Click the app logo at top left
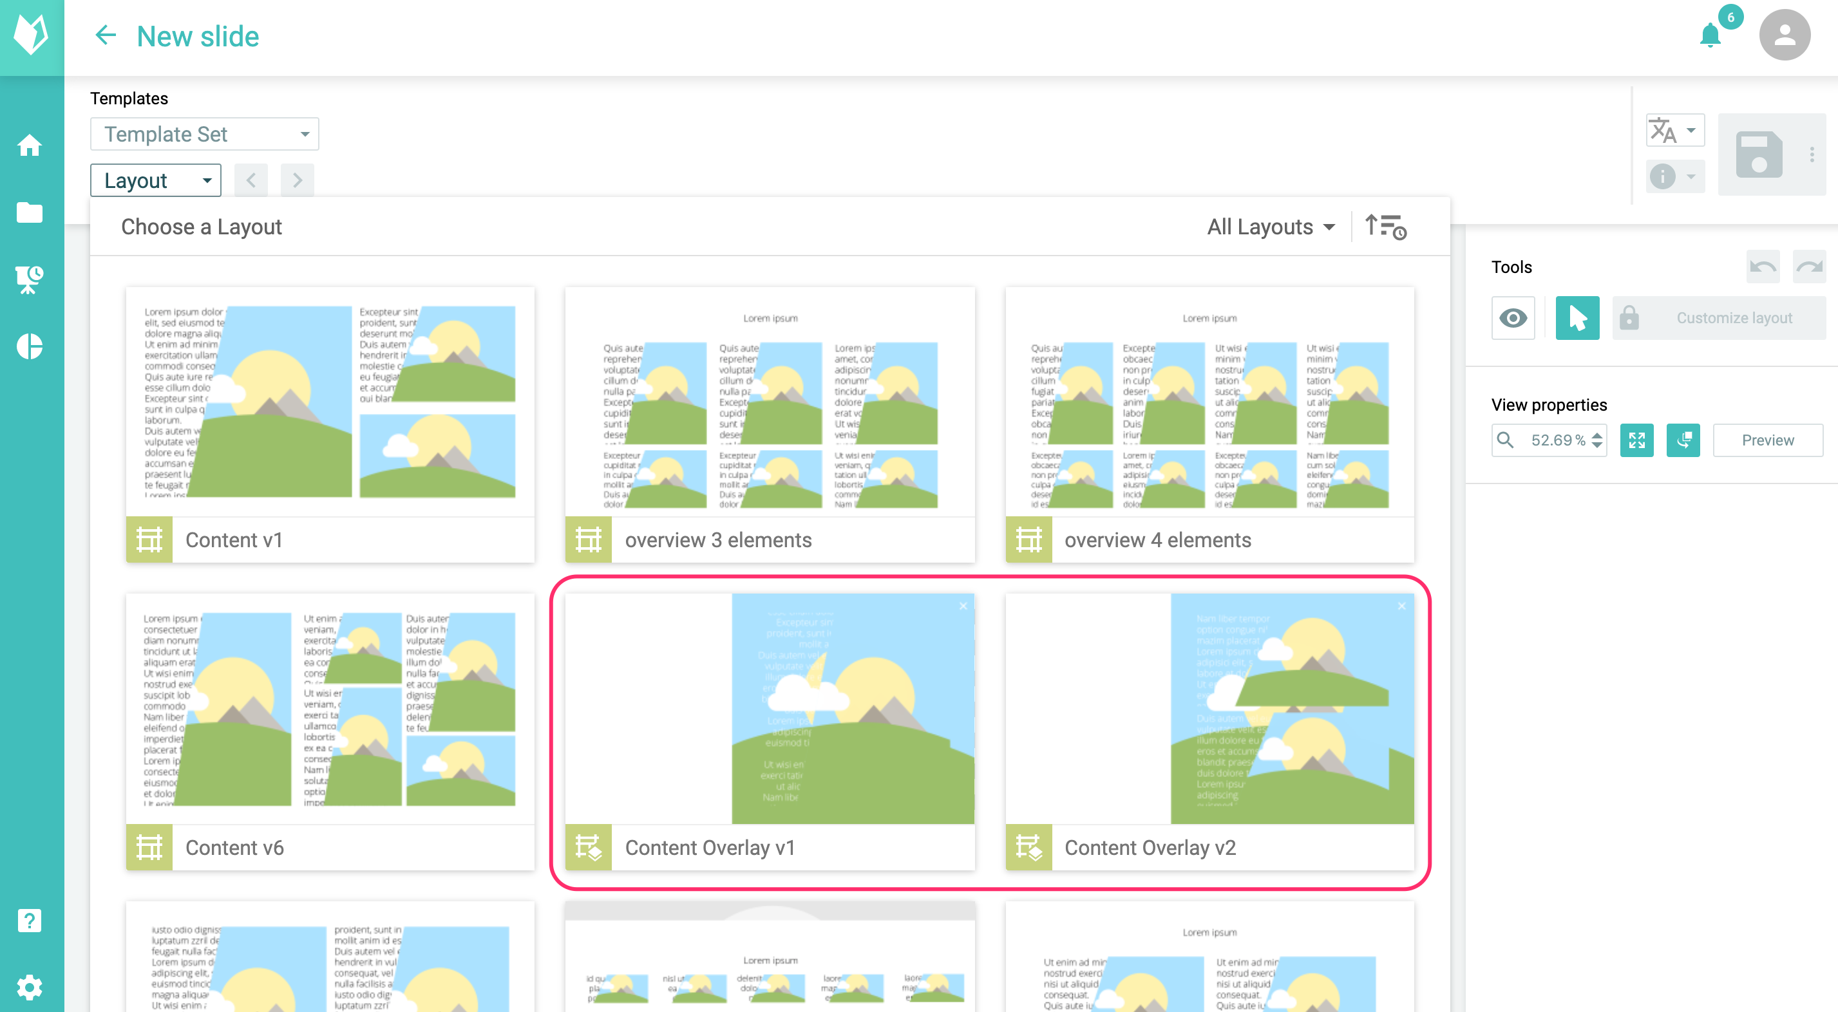This screenshot has width=1838, height=1012. point(32,35)
